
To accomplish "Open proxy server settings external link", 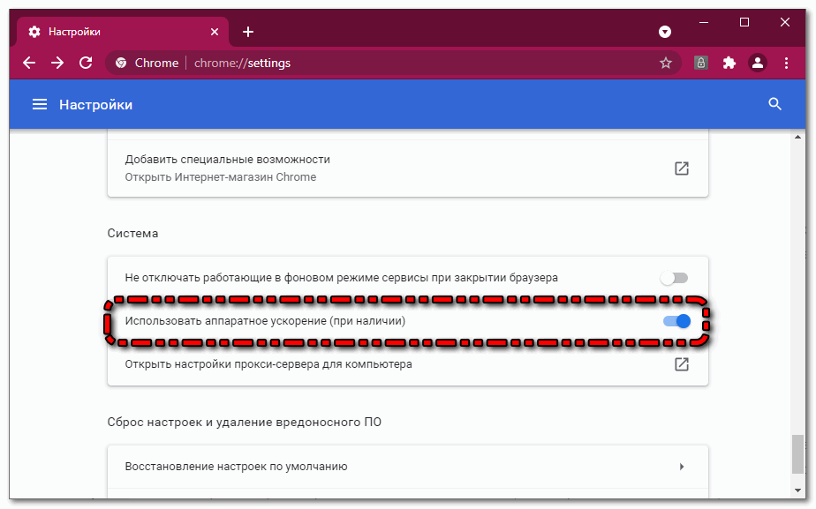I will [x=681, y=363].
